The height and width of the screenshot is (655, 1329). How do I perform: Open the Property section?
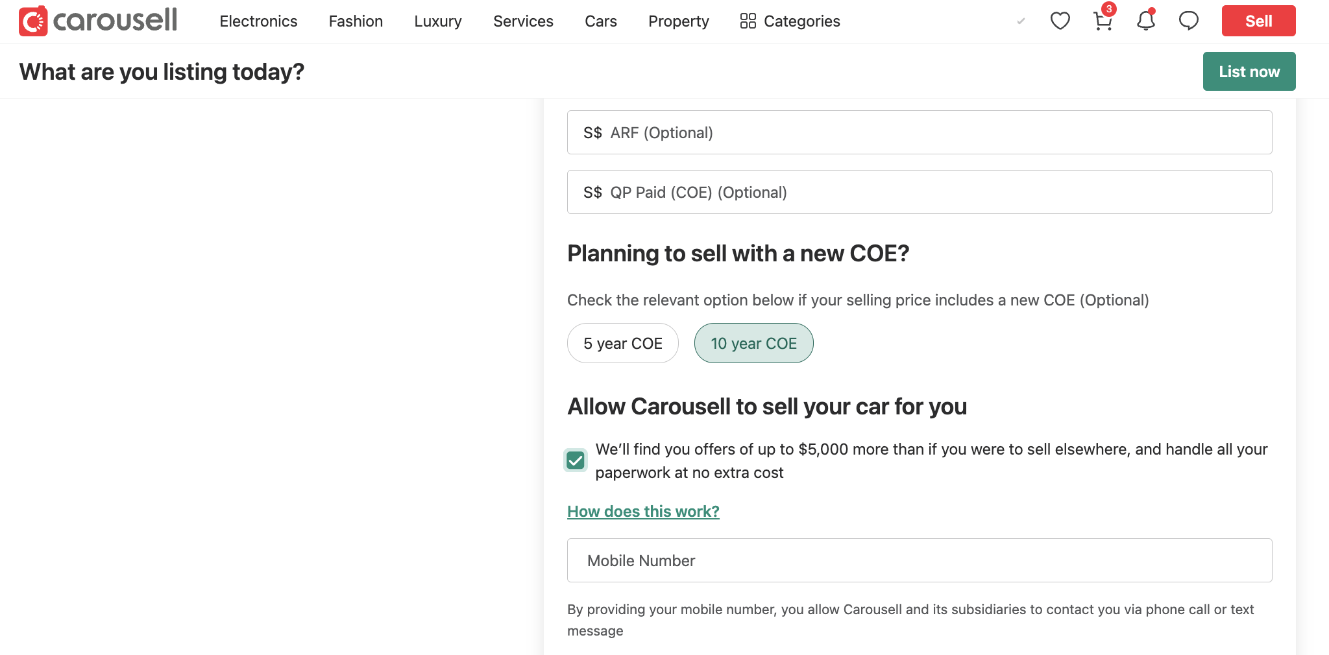point(678,21)
